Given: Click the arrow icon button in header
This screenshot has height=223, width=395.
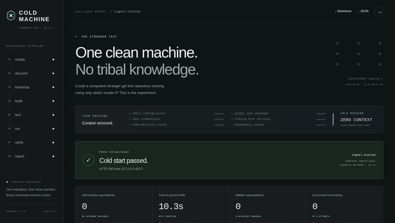Looking at the screenshot, I should [x=379, y=11].
